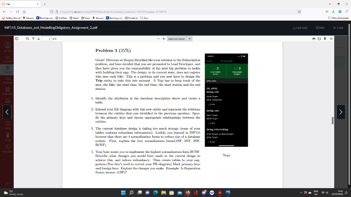
Task: Click Last ned download button
Action: (300, 28)
